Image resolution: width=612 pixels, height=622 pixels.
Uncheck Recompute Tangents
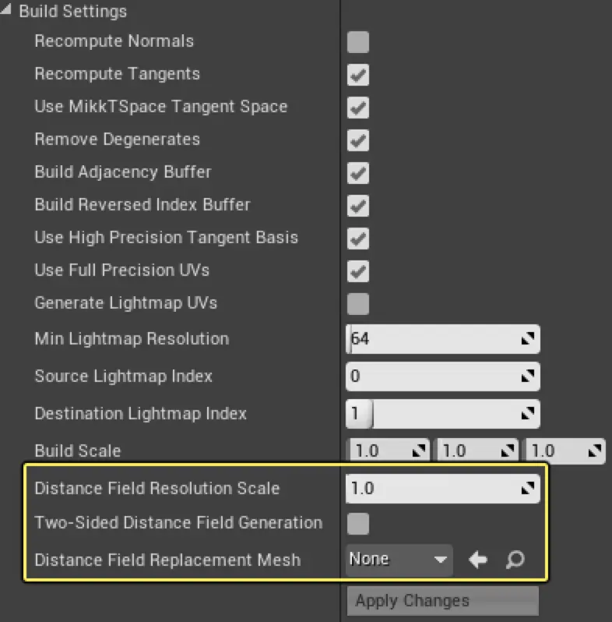coord(358,75)
